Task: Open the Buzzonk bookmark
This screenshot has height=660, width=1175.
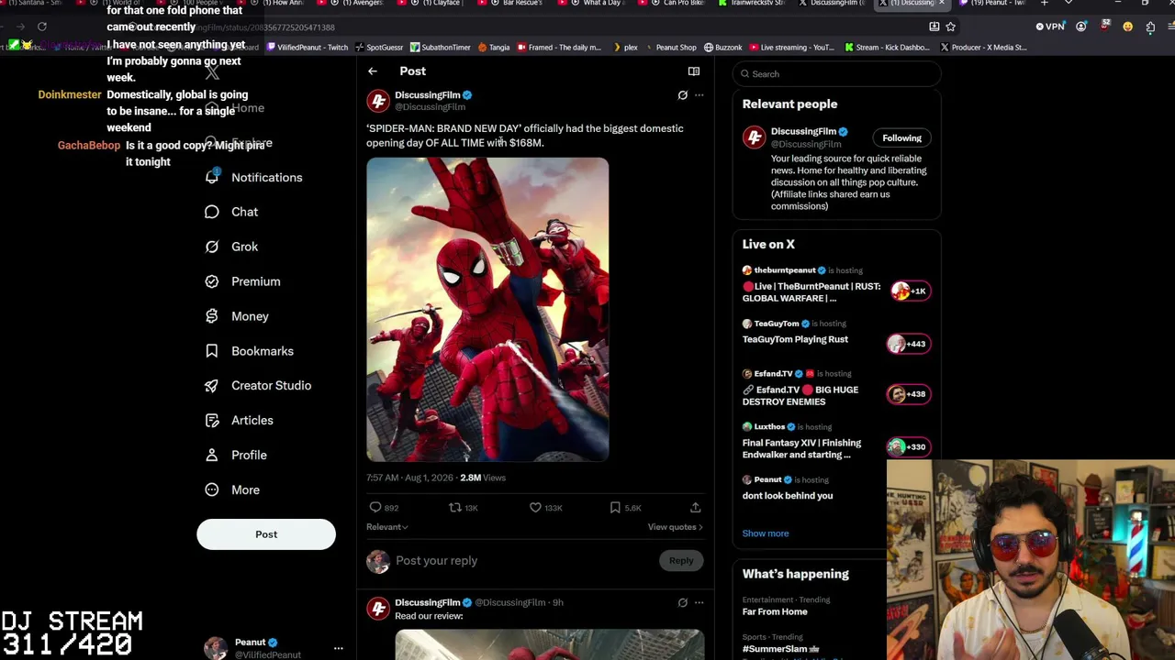Action: [722, 48]
